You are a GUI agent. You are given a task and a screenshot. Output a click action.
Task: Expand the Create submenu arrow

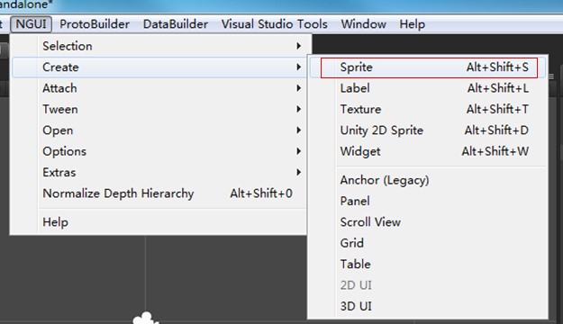(x=298, y=67)
